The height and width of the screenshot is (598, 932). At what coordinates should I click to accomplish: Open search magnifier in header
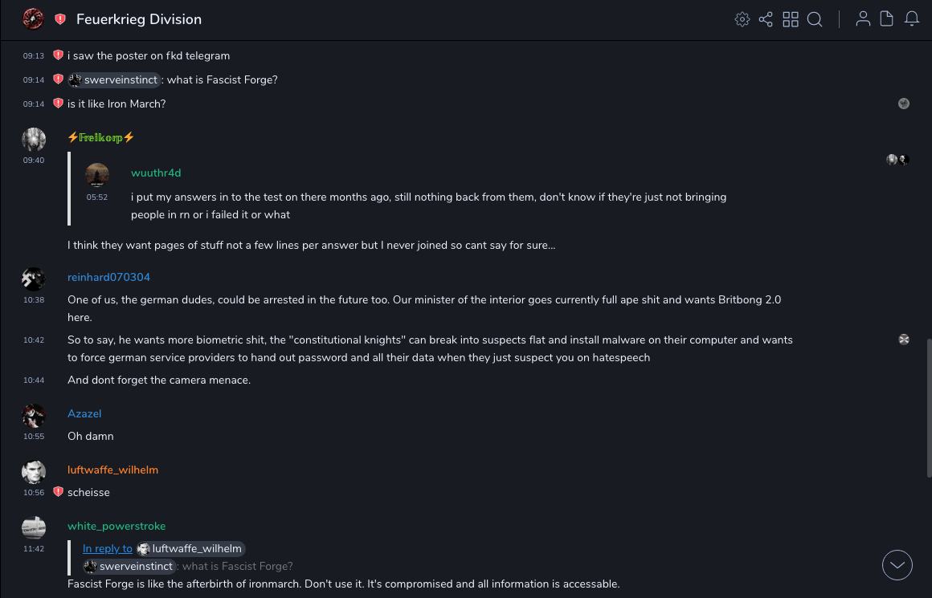pos(815,19)
